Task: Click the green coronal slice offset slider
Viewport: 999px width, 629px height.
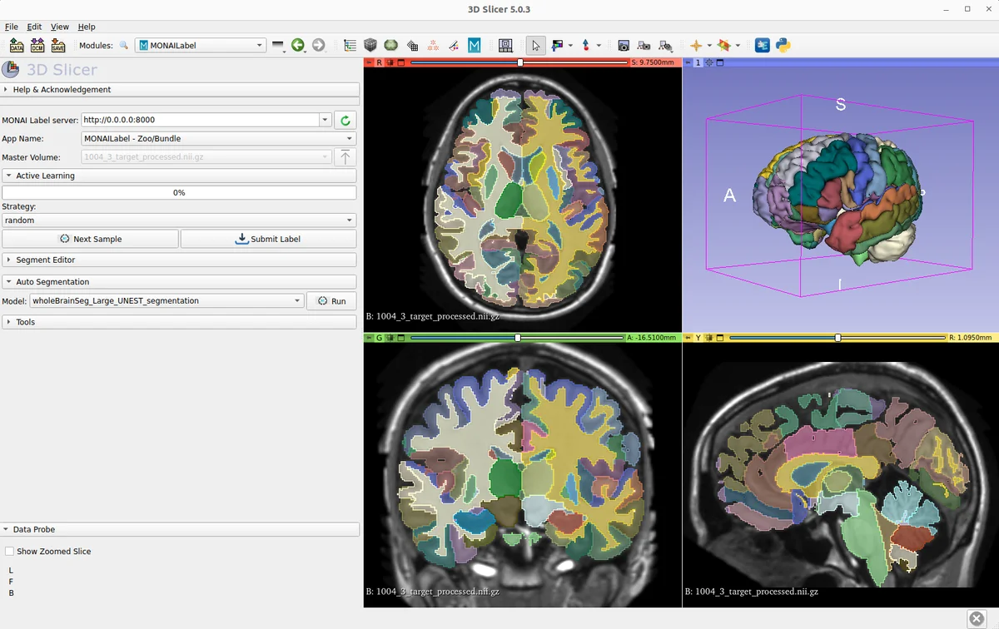Action: [x=518, y=338]
